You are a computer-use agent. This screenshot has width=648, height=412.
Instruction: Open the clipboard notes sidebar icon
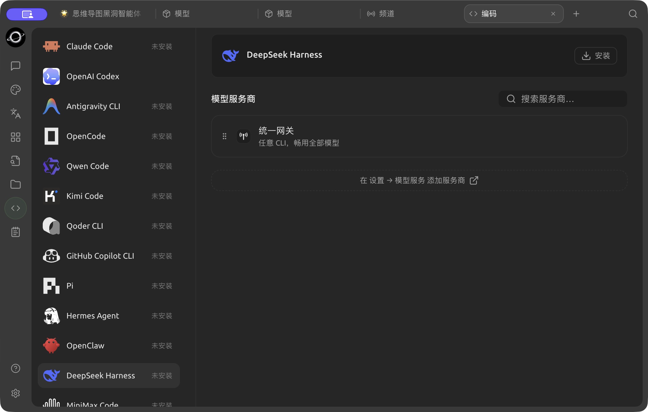16,232
